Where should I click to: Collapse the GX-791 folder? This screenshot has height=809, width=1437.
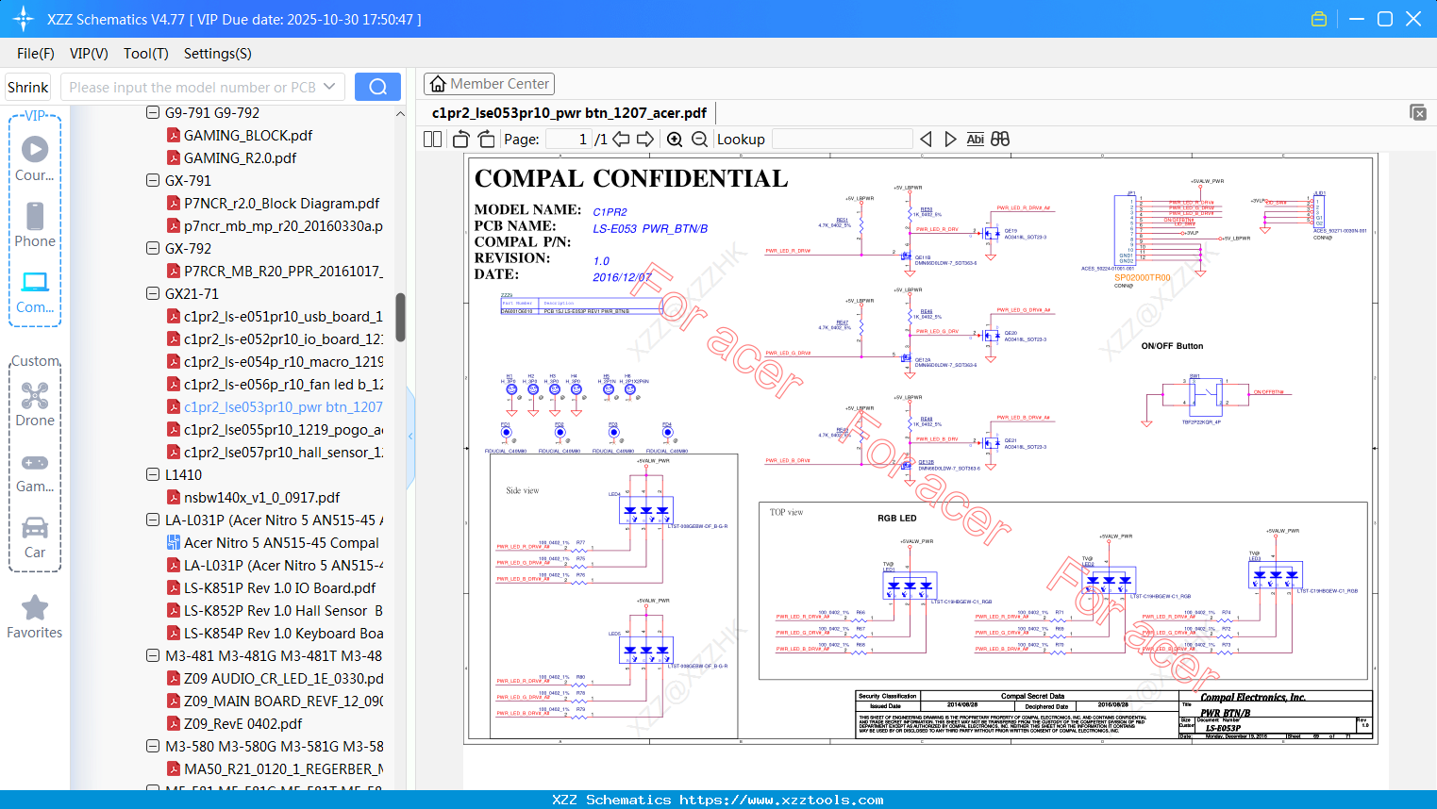(153, 180)
